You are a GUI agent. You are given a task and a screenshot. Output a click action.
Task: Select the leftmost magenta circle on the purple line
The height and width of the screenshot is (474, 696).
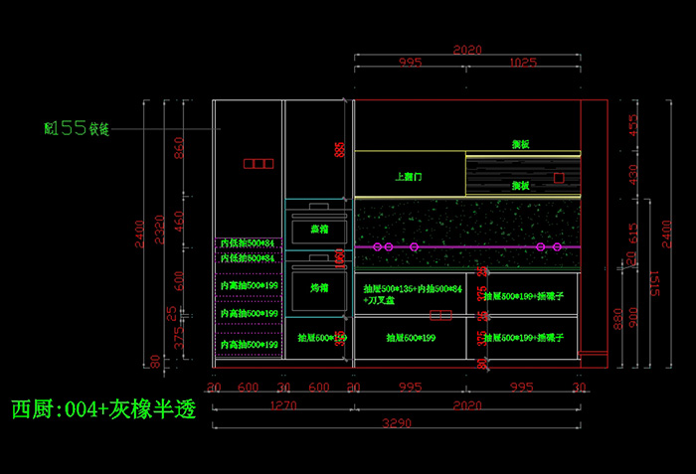(x=376, y=245)
